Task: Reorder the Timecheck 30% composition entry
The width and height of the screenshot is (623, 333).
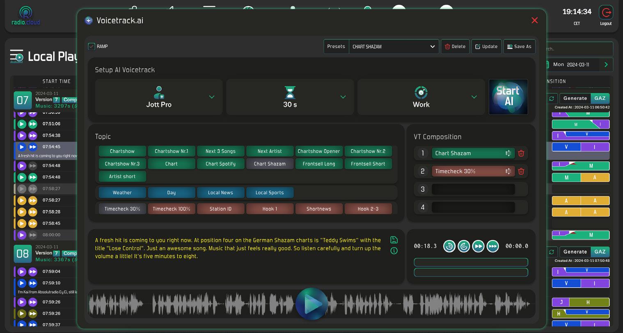Action: [508, 171]
